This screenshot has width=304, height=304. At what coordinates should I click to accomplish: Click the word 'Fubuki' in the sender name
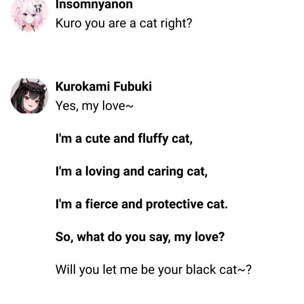(x=132, y=86)
